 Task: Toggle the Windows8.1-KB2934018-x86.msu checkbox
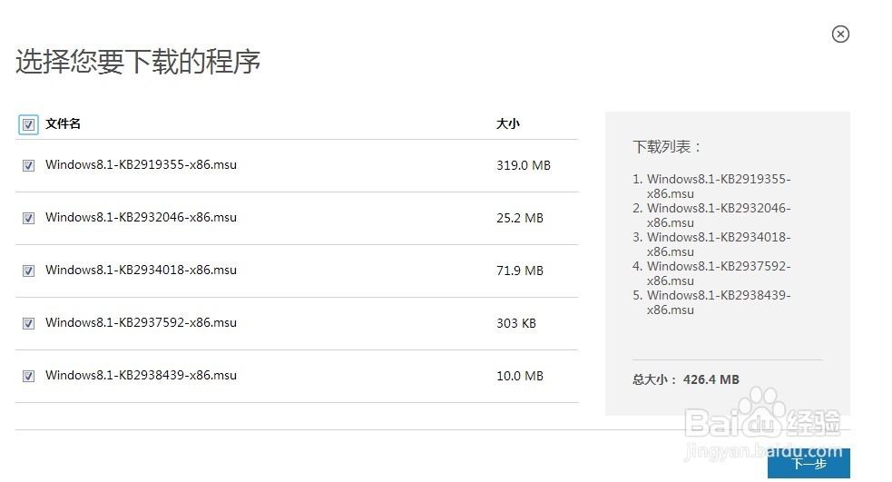pyautogui.click(x=28, y=271)
